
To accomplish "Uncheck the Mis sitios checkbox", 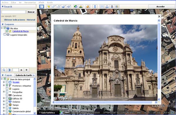I will pyautogui.click(x=5, y=28).
